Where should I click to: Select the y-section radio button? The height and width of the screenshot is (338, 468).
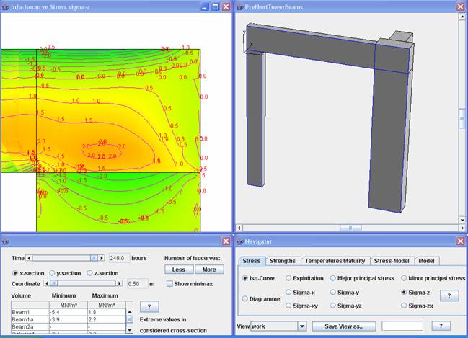52,273
